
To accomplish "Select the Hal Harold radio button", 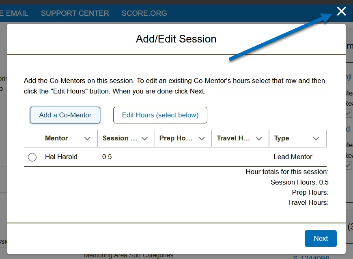I will (x=32, y=157).
